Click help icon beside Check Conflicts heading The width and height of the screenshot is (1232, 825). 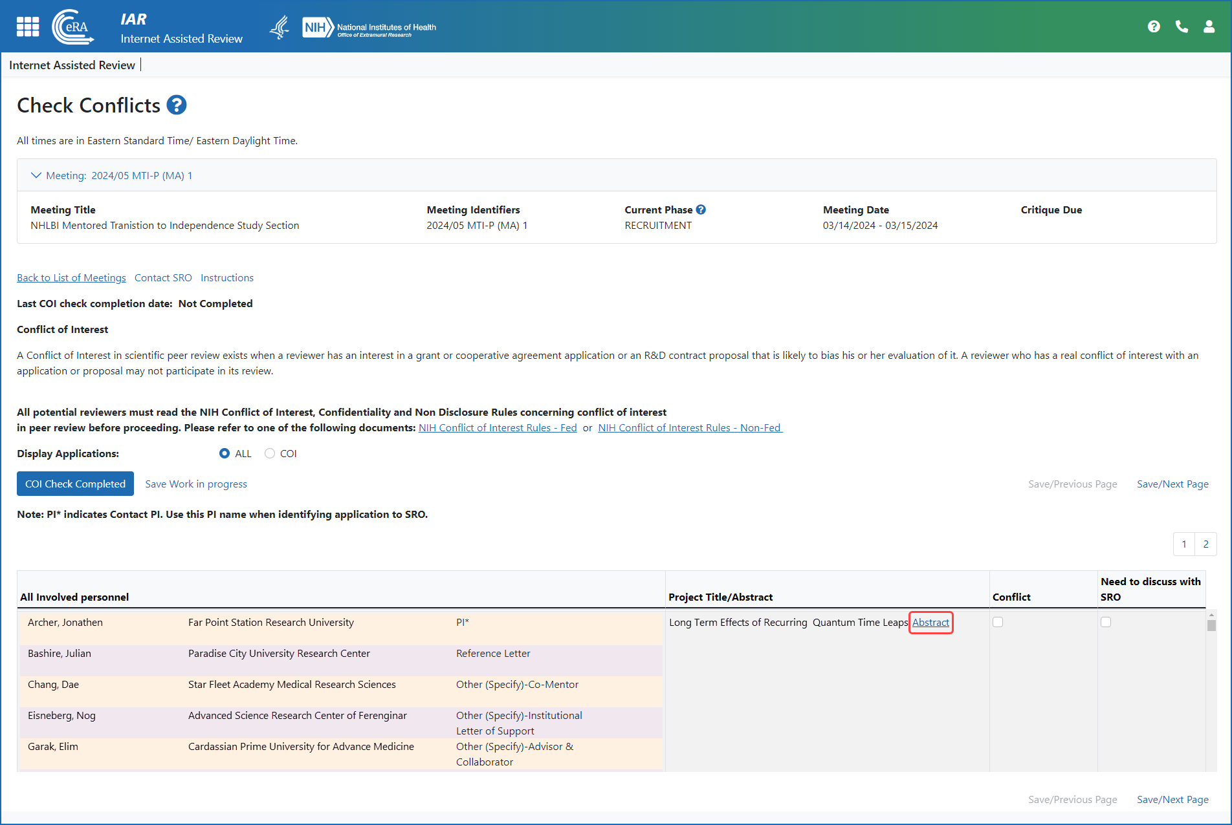coord(177,105)
